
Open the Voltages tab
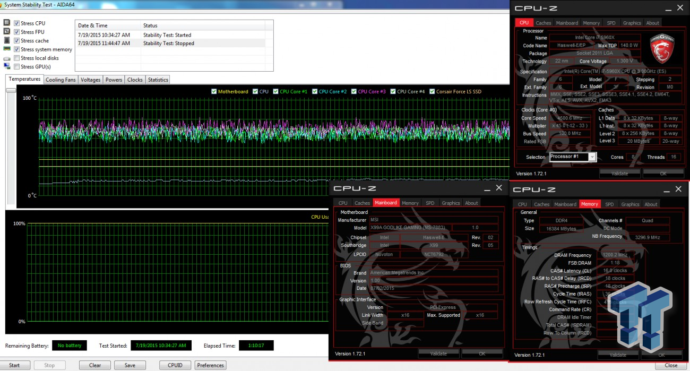point(91,80)
